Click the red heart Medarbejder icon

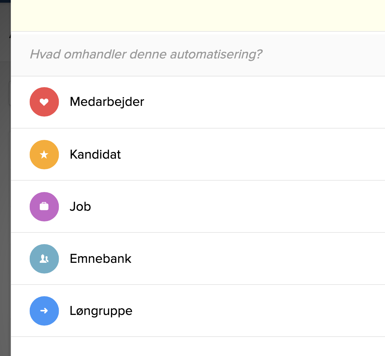44,102
